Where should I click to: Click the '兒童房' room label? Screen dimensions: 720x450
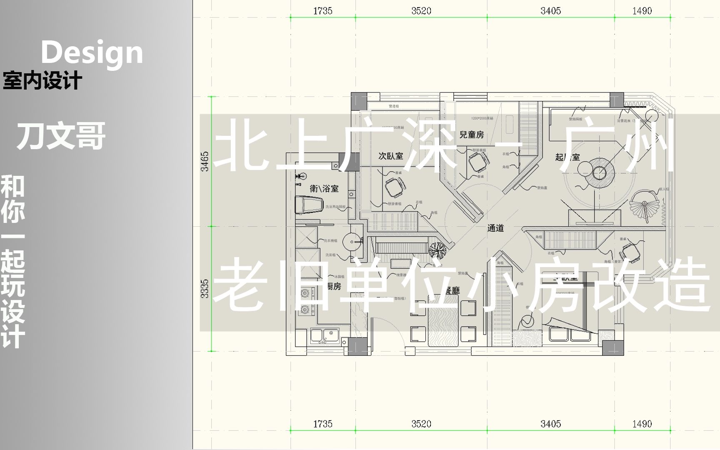tap(472, 135)
